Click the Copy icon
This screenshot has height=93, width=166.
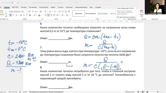6,13
